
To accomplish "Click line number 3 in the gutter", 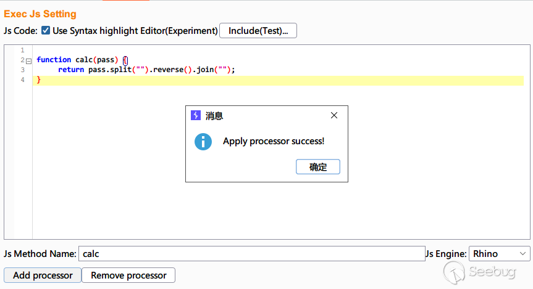I will (x=22, y=70).
